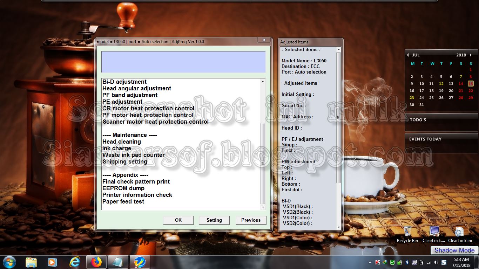The height and width of the screenshot is (269, 479).
Task: Select Head cleaning under Maintenance
Action: [122, 142]
